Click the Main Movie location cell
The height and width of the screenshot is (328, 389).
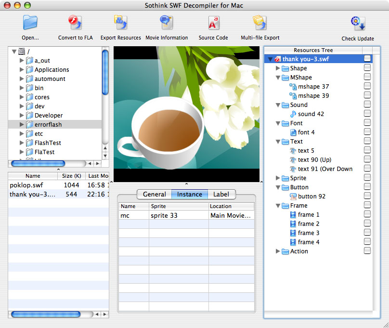(x=231, y=215)
